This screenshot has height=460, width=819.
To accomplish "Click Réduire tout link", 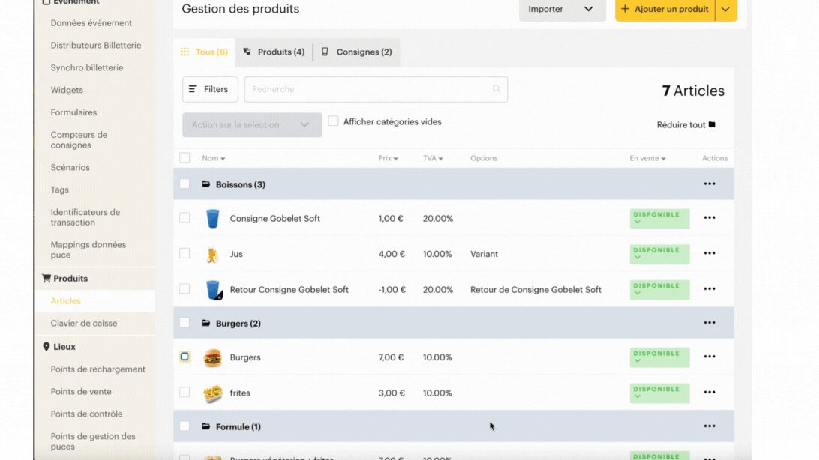I will pos(685,124).
